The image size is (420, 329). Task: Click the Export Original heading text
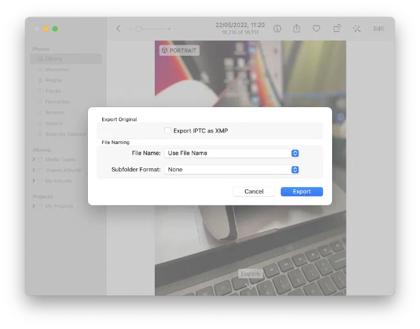click(x=119, y=119)
